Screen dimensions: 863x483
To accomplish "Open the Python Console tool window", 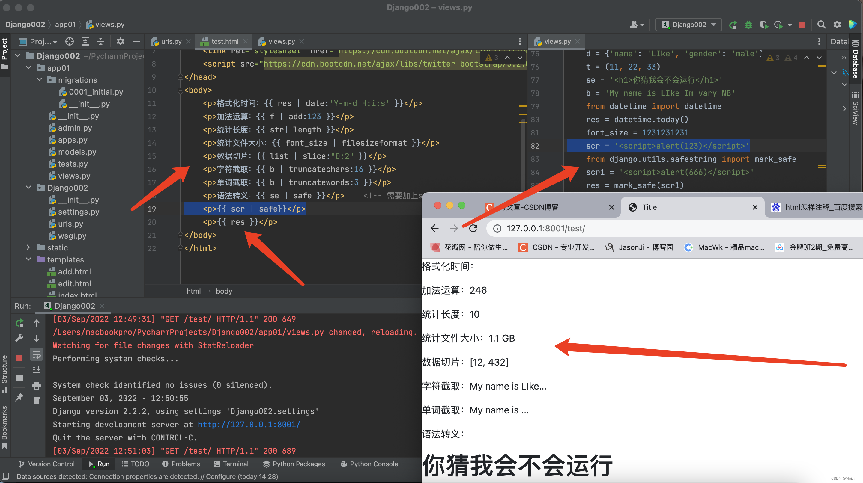I will pos(369,464).
